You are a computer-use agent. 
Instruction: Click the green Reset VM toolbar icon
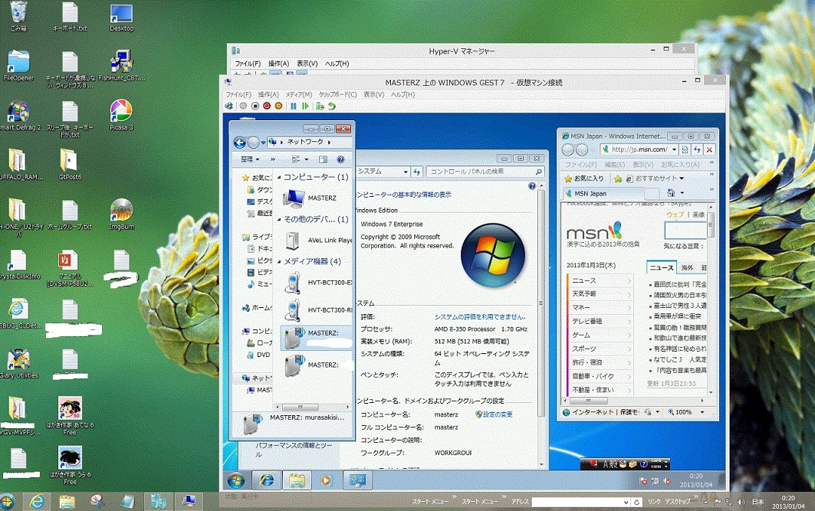306,106
